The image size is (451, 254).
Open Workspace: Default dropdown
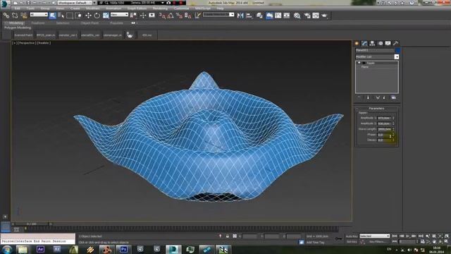pos(75,3)
